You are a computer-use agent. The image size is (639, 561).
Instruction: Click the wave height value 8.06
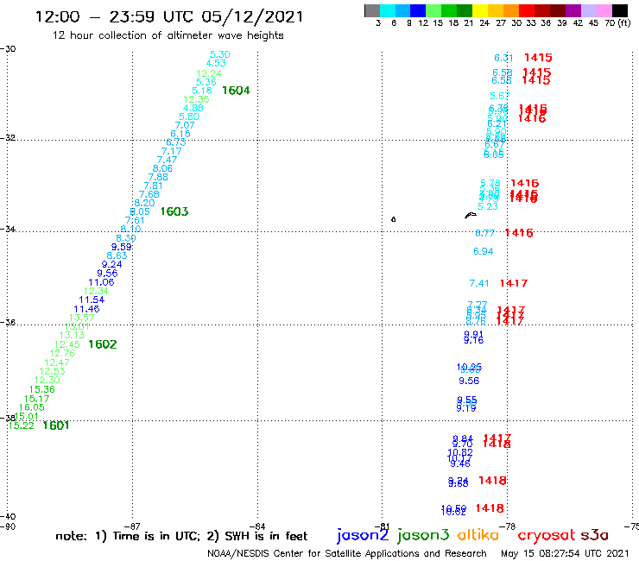tap(162, 168)
